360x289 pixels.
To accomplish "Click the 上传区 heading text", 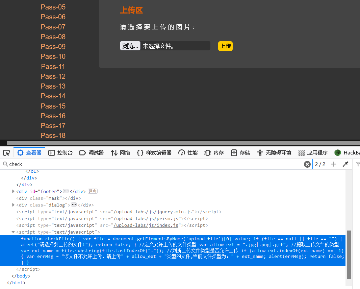I will point(131,10).
